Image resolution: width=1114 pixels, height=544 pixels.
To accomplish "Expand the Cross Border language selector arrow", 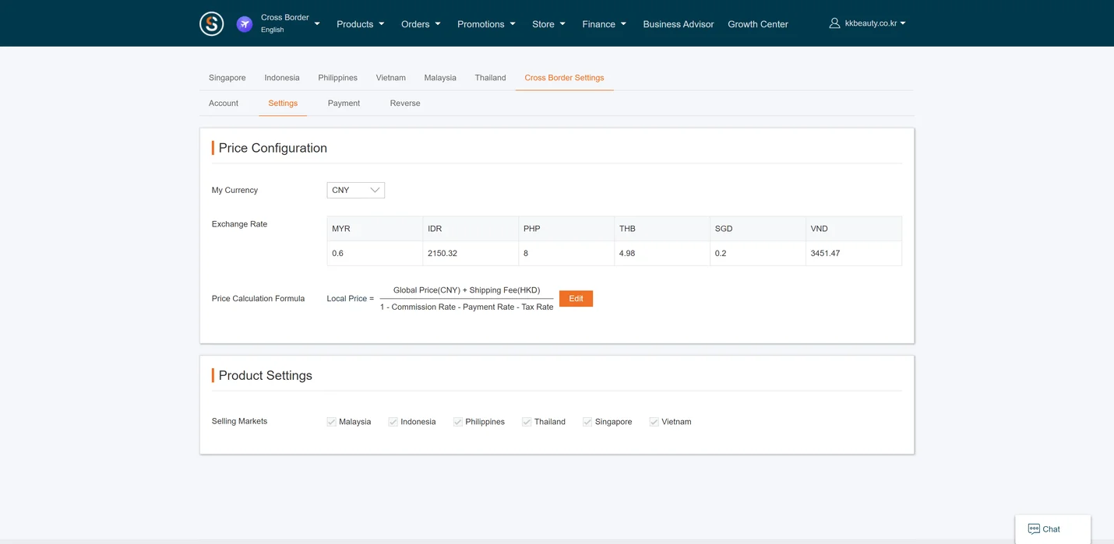I will (317, 24).
